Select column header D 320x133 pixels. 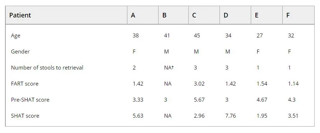click(x=226, y=15)
